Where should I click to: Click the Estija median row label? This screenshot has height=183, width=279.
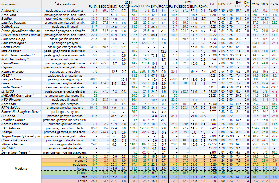[x=65, y=177]
